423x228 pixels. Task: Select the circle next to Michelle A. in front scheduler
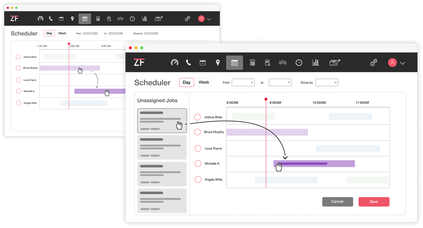198,164
